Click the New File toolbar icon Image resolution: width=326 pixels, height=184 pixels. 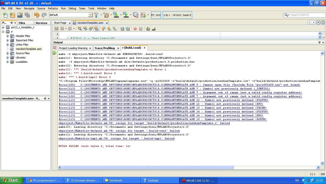click(5, 15)
